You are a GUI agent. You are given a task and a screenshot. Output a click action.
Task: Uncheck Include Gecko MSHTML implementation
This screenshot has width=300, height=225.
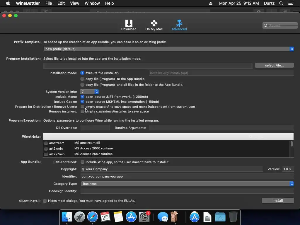[82, 102]
